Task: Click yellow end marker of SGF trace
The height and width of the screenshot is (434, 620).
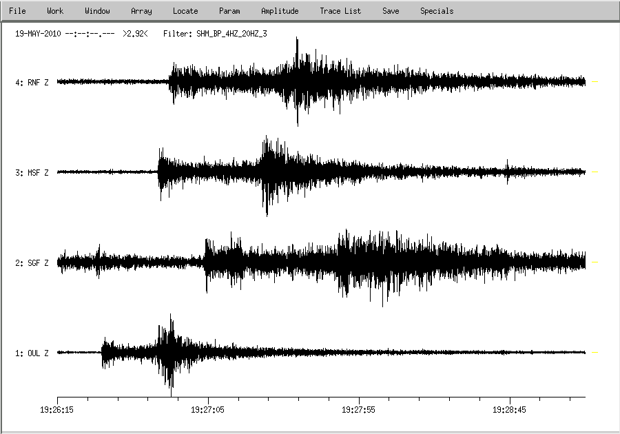Action: 595,262
